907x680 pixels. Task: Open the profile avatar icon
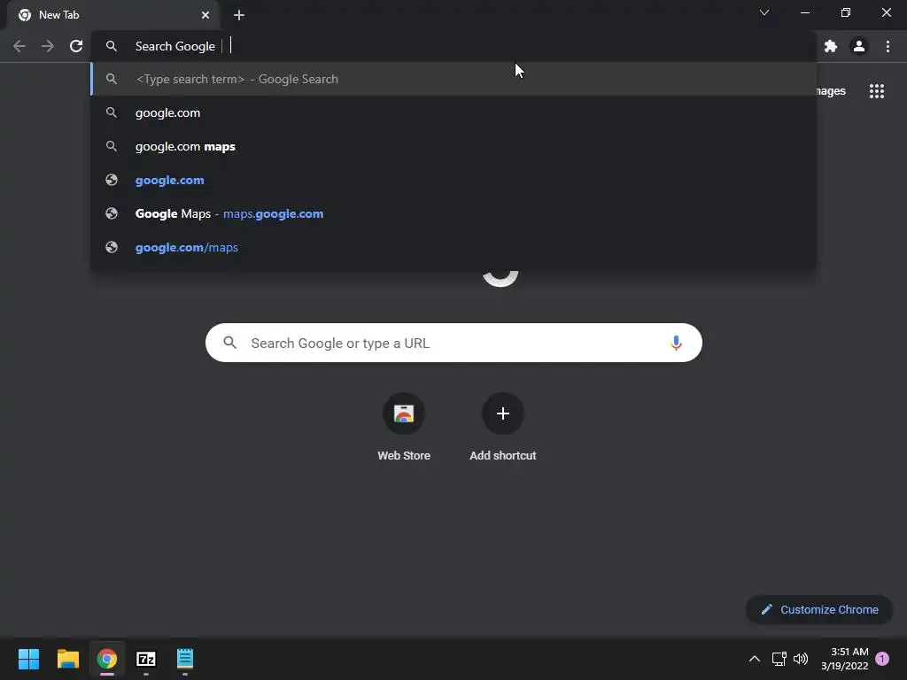point(859,46)
